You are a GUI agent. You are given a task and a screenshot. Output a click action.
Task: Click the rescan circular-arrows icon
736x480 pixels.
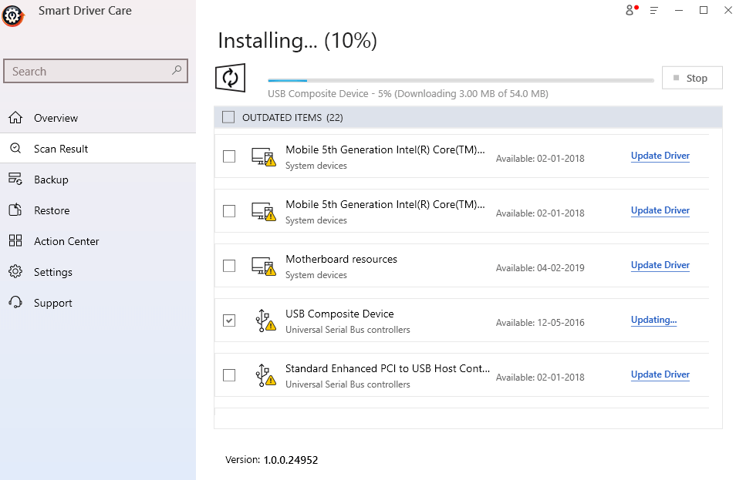pos(230,77)
